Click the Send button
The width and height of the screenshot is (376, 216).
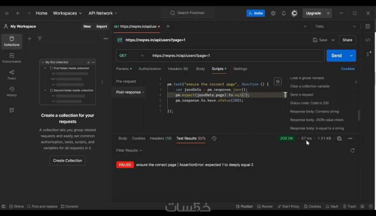coord(337,55)
